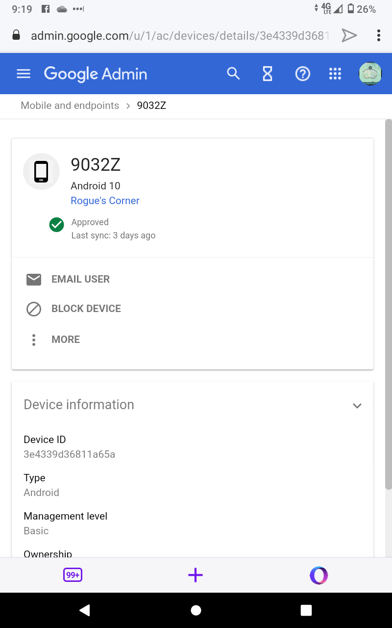Click the page vertical scrollbar
Viewport: 392px width, 628px height.
[388, 304]
